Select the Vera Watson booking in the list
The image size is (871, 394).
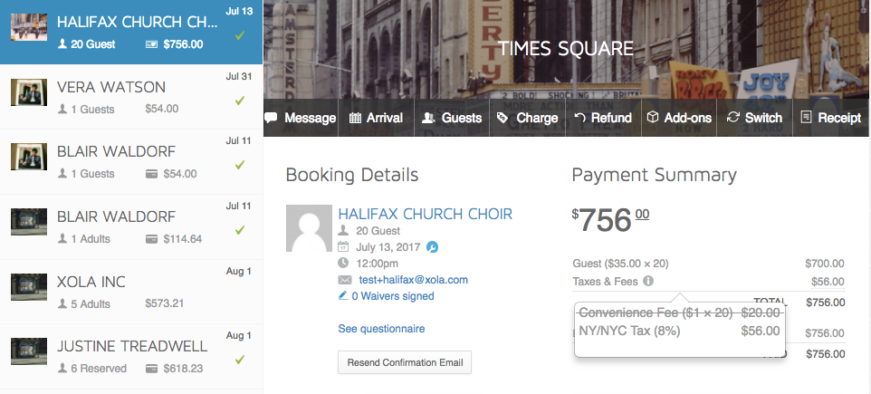[x=131, y=97]
